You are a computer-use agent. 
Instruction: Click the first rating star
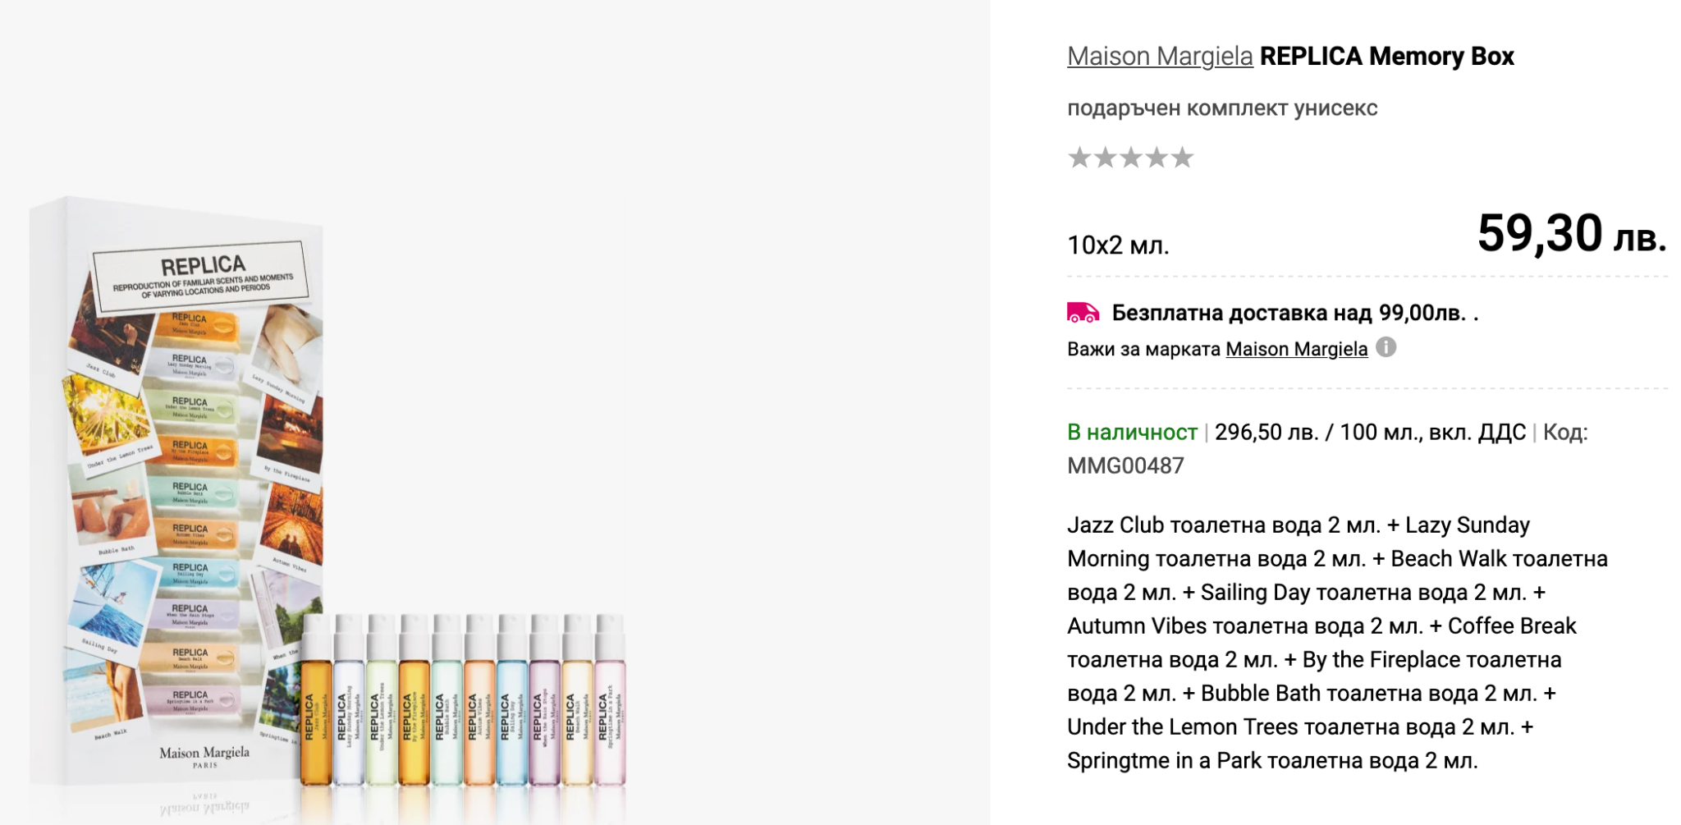[1079, 157]
